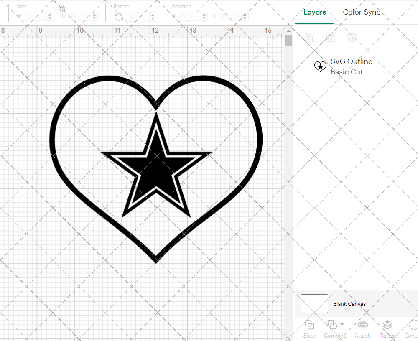Click the Flatten layers icon

click(x=387, y=325)
